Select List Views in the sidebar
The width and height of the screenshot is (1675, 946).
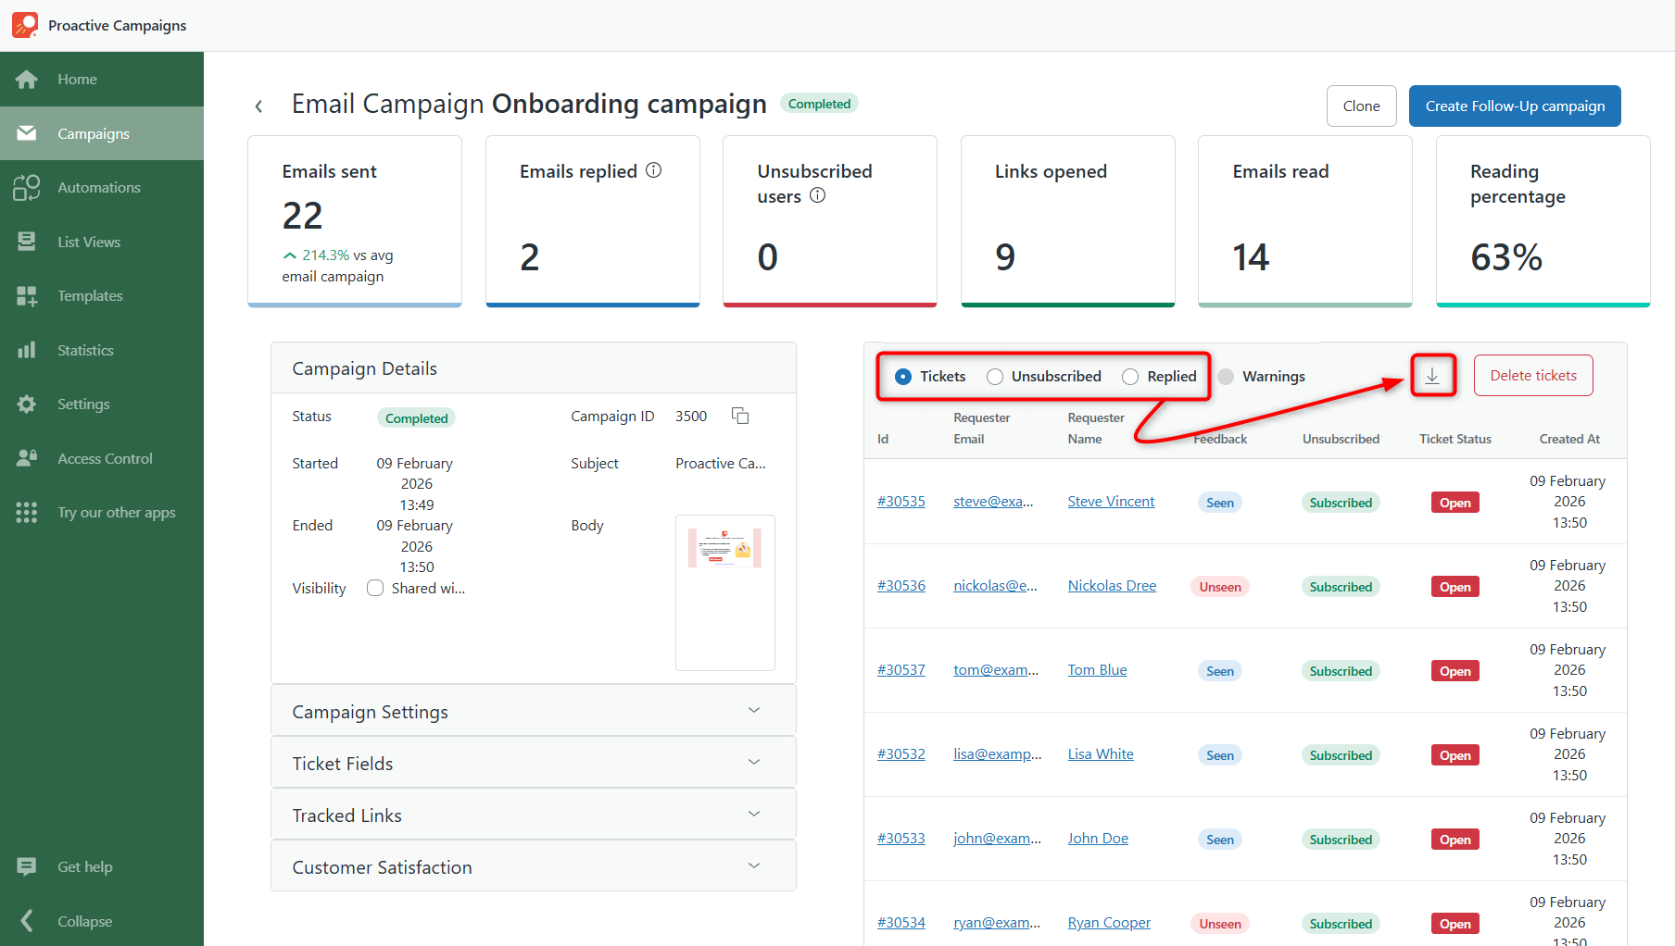(x=89, y=242)
